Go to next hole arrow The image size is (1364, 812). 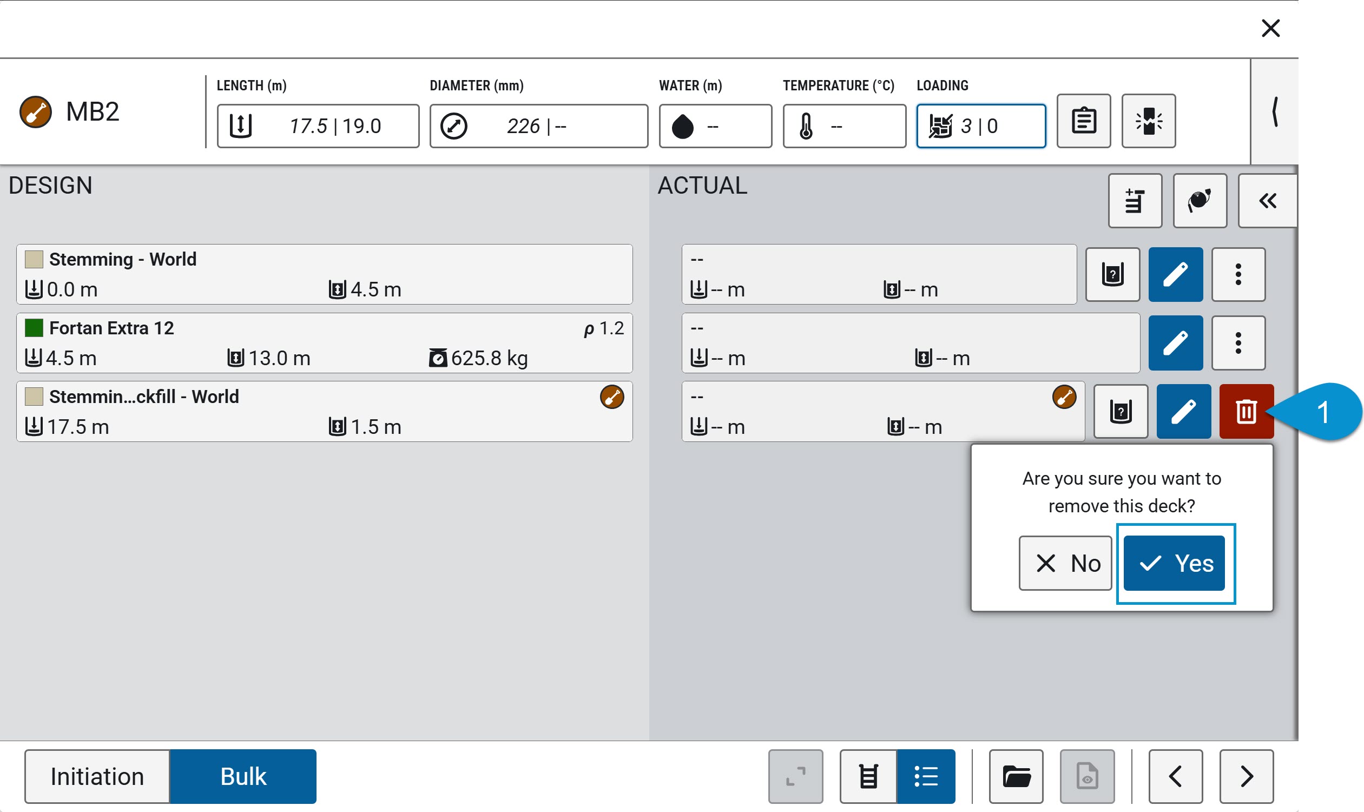pyautogui.click(x=1247, y=776)
